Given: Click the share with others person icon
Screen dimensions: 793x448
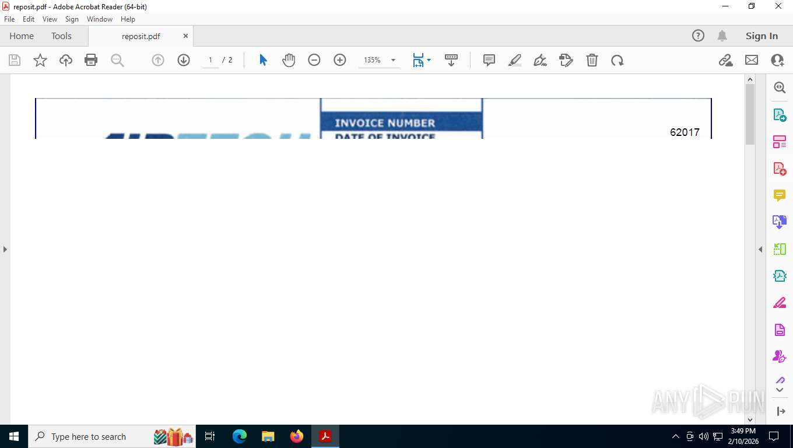Looking at the screenshot, I should (x=777, y=60).
